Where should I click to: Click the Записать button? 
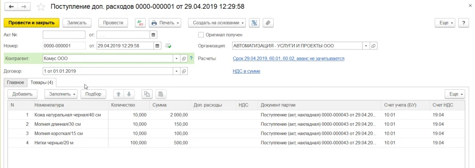click(x=77, y=23)
